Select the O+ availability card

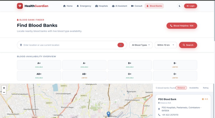coord(130,76)
